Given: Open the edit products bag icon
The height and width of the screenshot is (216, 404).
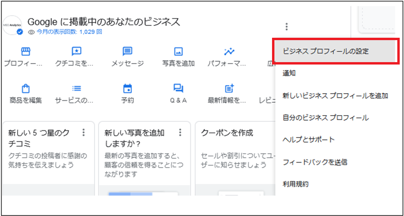Looking at the screenshot, I should point(26,89).
